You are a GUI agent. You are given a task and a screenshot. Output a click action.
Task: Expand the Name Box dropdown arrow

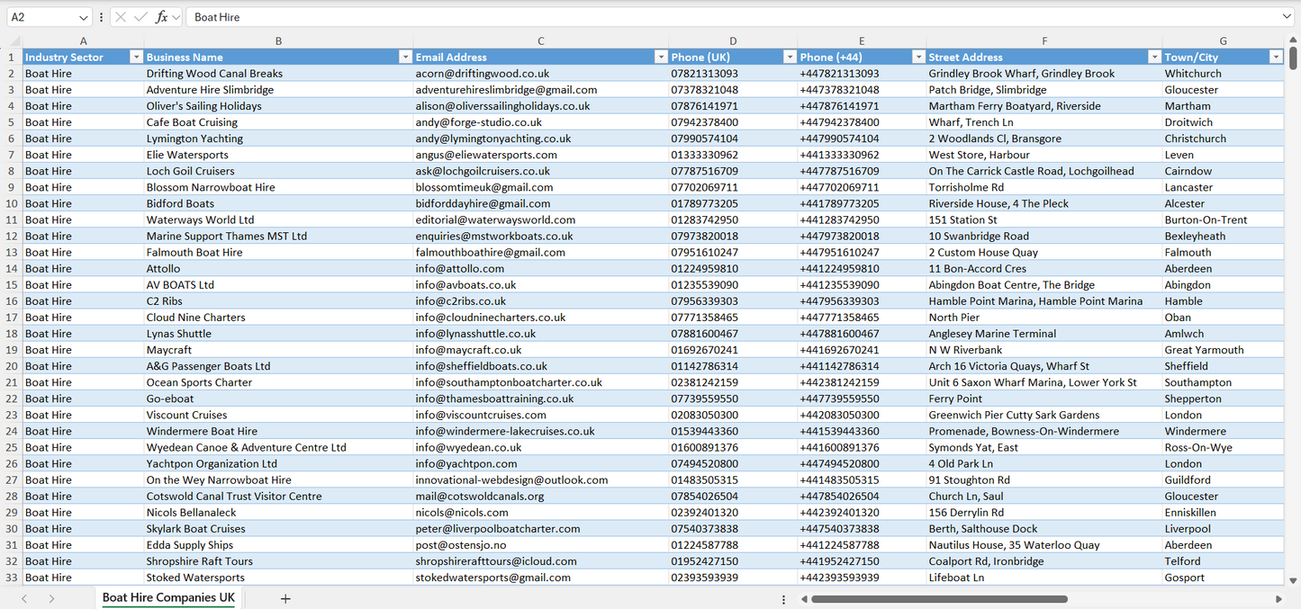click(x=84, y=17)
